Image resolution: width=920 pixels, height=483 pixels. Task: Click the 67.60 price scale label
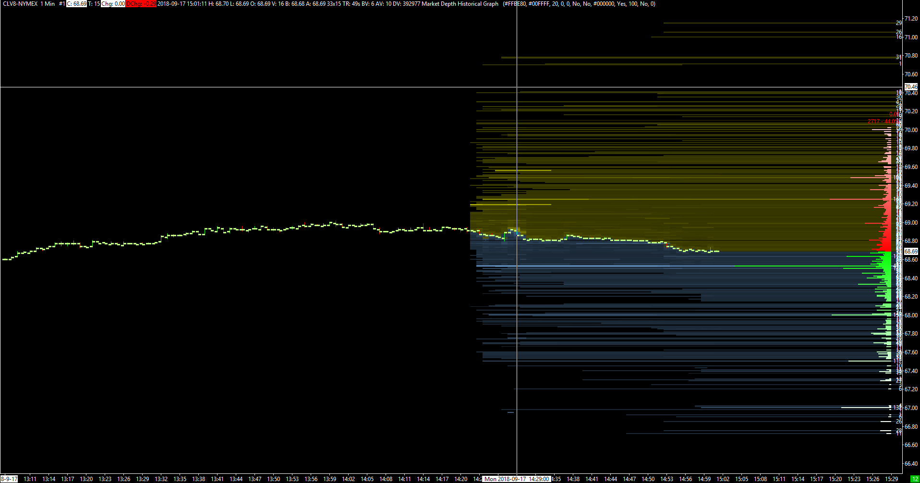click(x=911, y=352)
